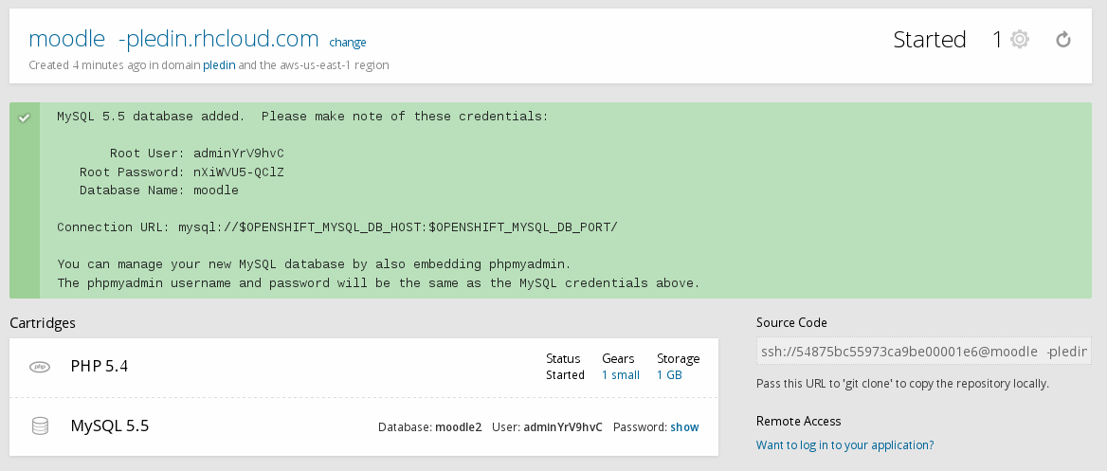This screenshot has width=1107, height=471.
Task: Click the 'change' link beside the app URL
Action: click(x=347, y=43)
